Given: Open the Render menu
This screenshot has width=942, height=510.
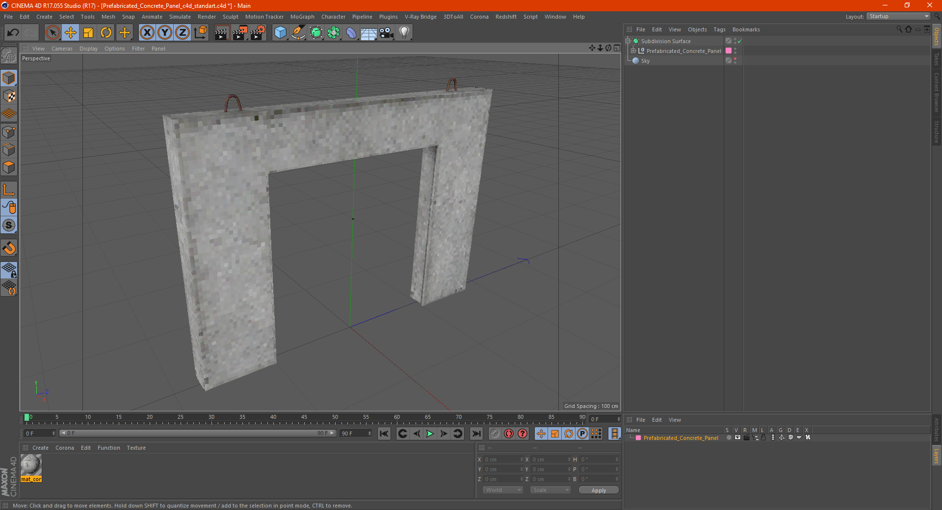Looking at the screenshot, I should tap(207, 17).
